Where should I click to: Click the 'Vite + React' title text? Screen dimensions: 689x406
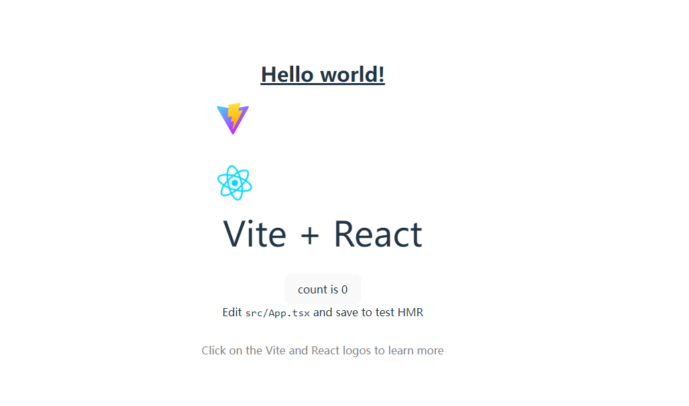pos(323,234)
